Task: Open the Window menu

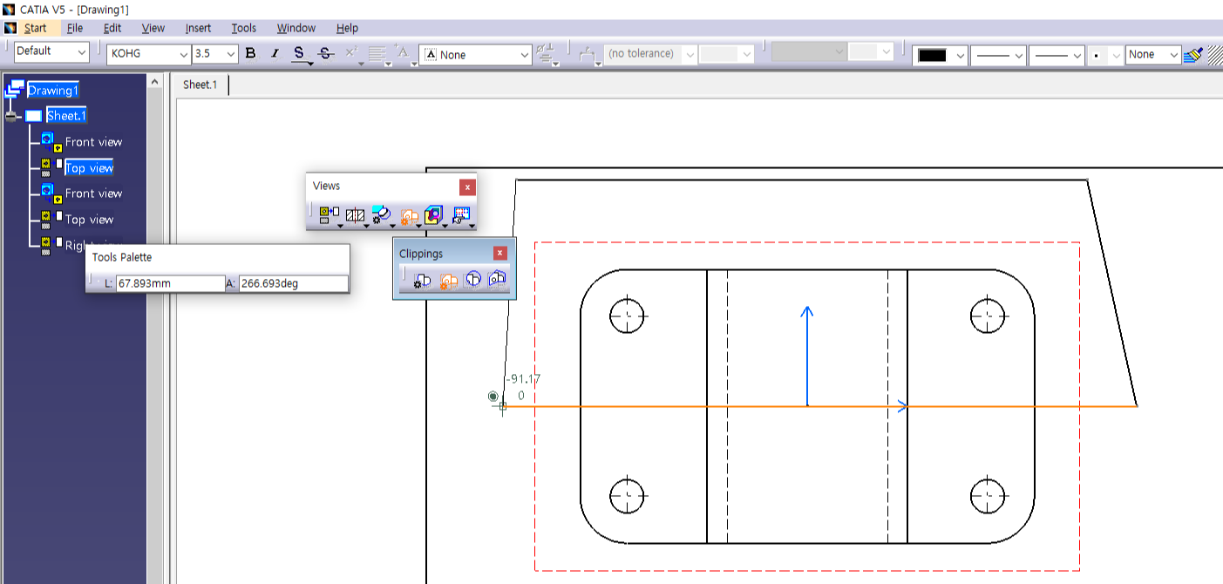Action: click(296, 28)
